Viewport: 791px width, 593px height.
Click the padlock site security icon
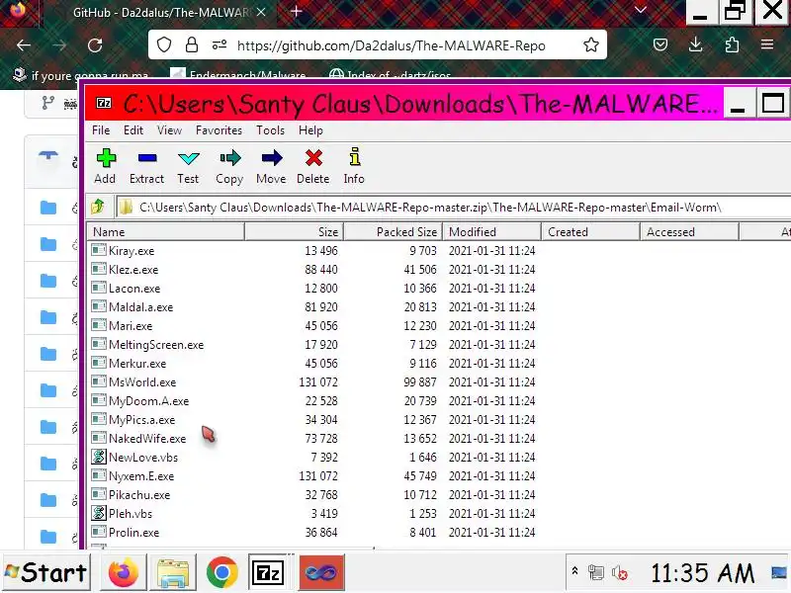(192, 45)
